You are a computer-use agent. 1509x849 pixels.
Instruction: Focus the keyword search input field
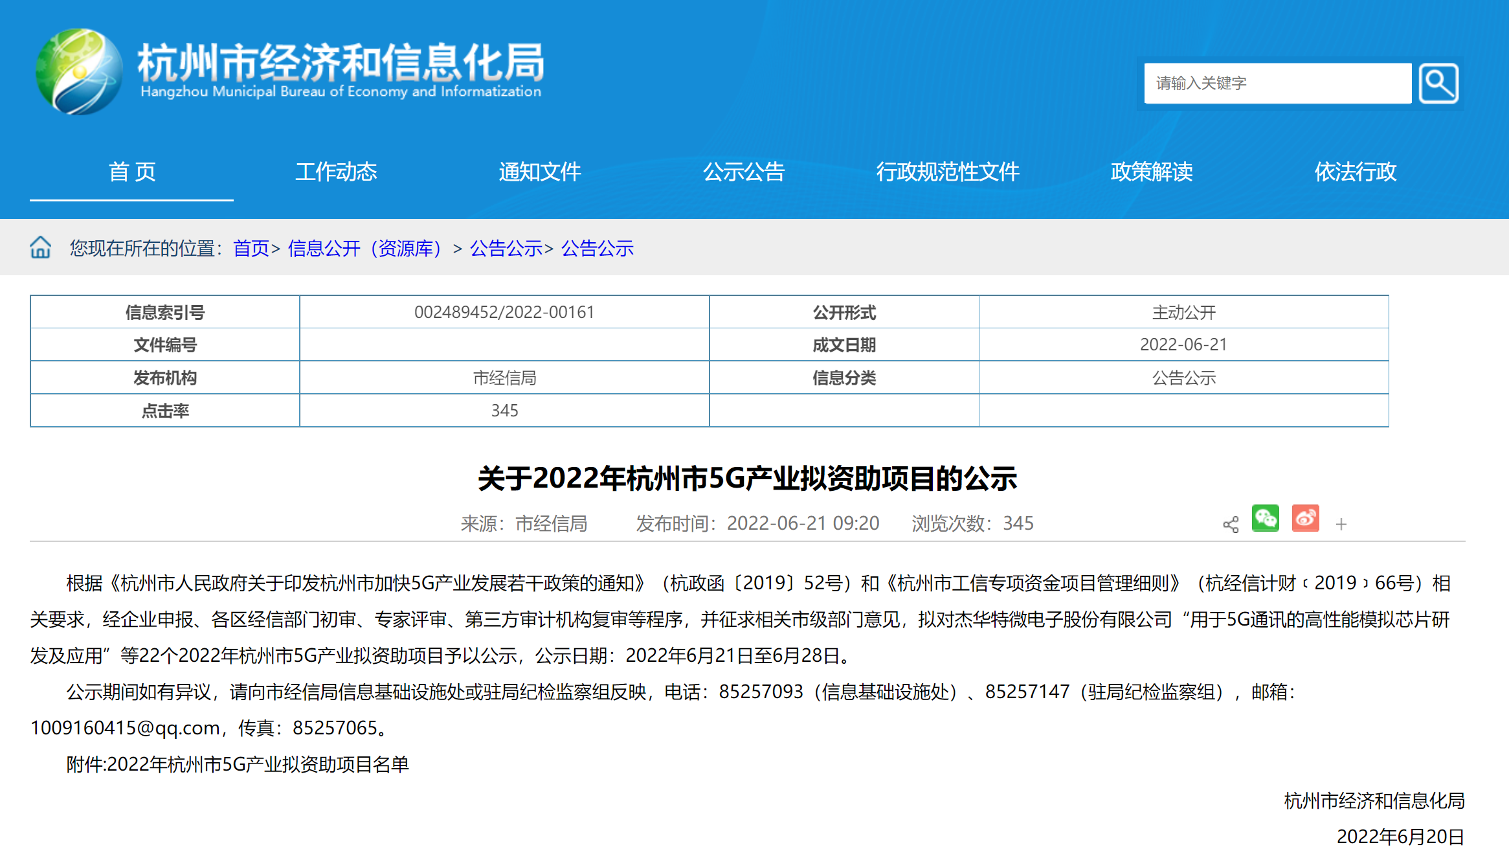pyautogui.click(x=1277, y=84)
